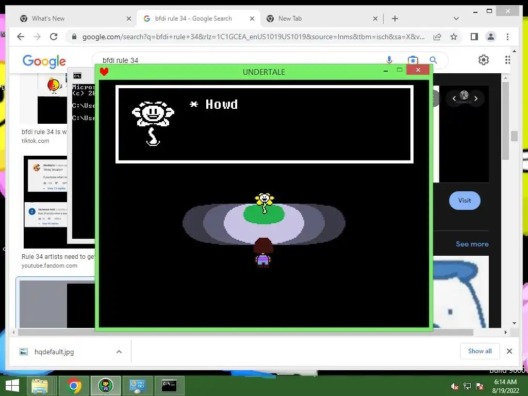Click the Google voice search microphone
The height and width of the screenshot is (396, 528).
(389, 60)
